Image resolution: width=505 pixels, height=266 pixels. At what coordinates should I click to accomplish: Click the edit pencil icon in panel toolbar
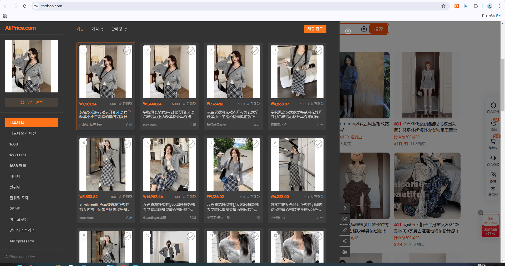(345, 230)
